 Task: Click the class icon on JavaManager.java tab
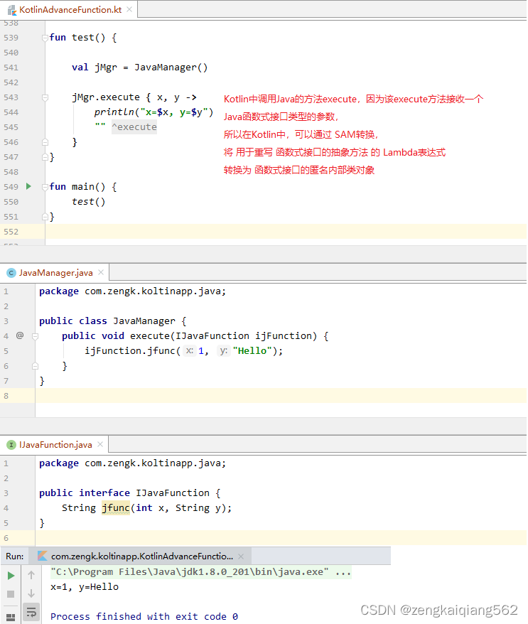[11, 273]
